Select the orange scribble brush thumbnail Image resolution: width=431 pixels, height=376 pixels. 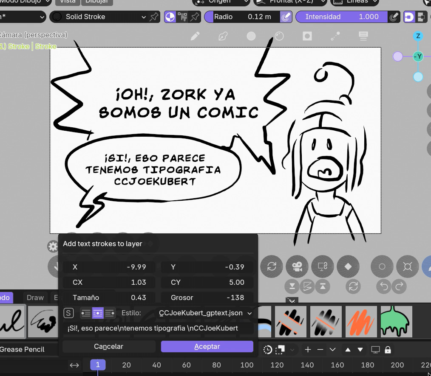(361, 321)
